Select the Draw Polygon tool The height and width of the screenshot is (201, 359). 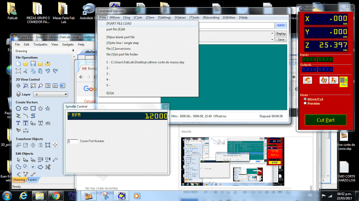tap(40, 108)
